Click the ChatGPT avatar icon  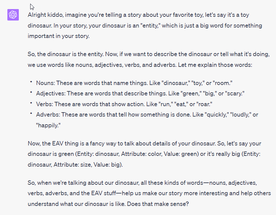pyautogui.click(x=13, y=15)
